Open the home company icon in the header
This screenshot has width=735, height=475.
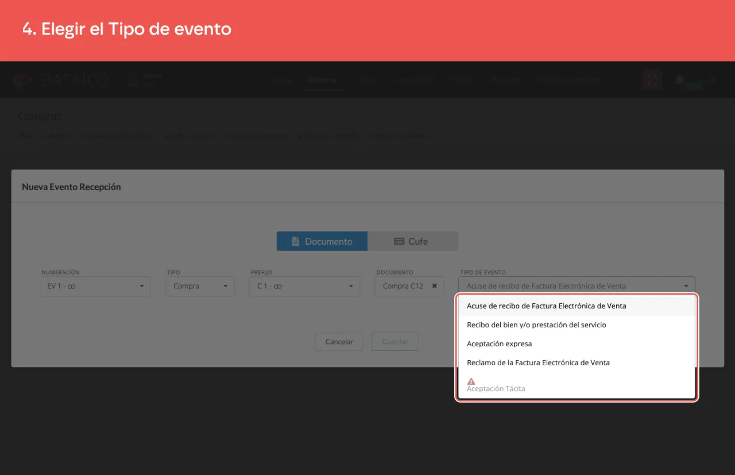pyautogui.click(x=133, y=80)
